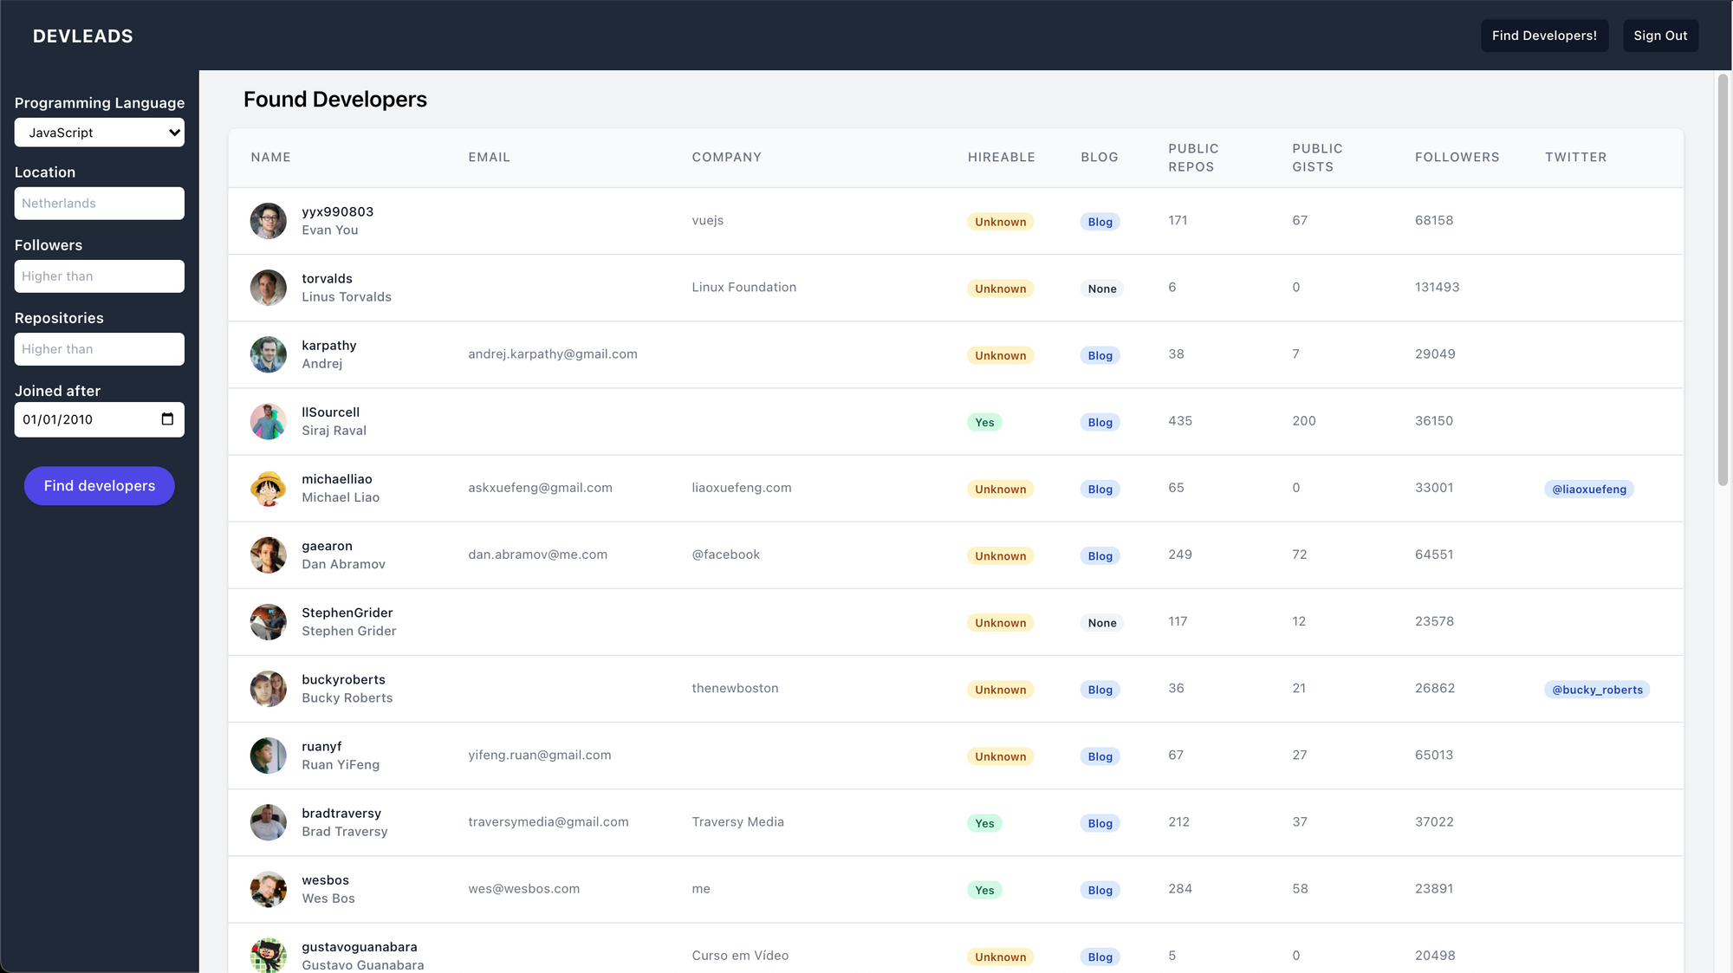Image resolution: width=1733 pixels, height=973 pixels.
Task: Click the calendar icon in Joined after field
Action: pos(167,419)
